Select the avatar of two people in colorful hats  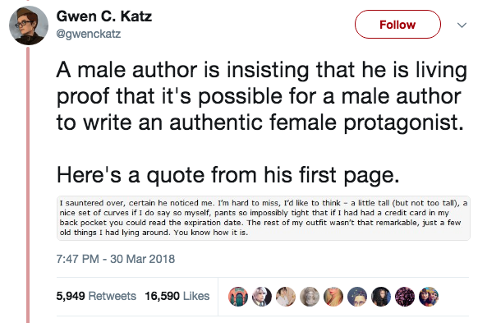coord(429,296)
